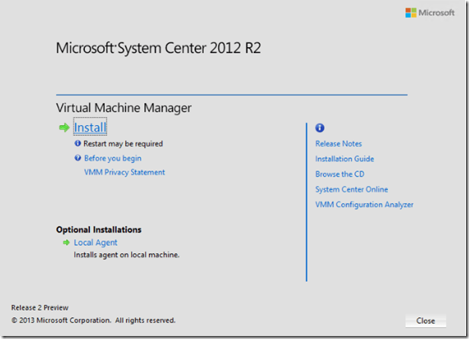Viewport: 469px width, 339px height.
Task: View the Release Notes
Action: [x=338, y=144]
